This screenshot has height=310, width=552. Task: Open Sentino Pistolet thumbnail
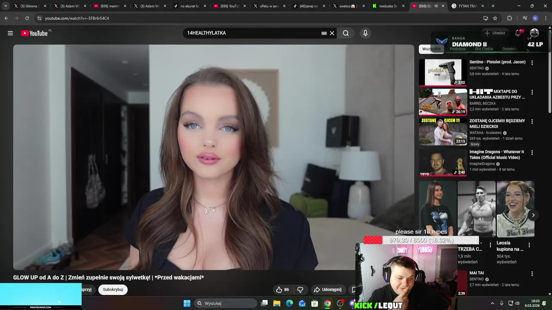[443, 72]
